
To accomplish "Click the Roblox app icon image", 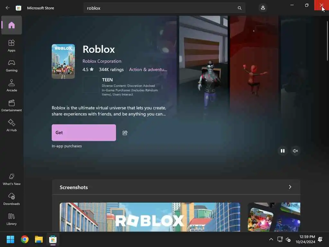I will coord(63,61).
